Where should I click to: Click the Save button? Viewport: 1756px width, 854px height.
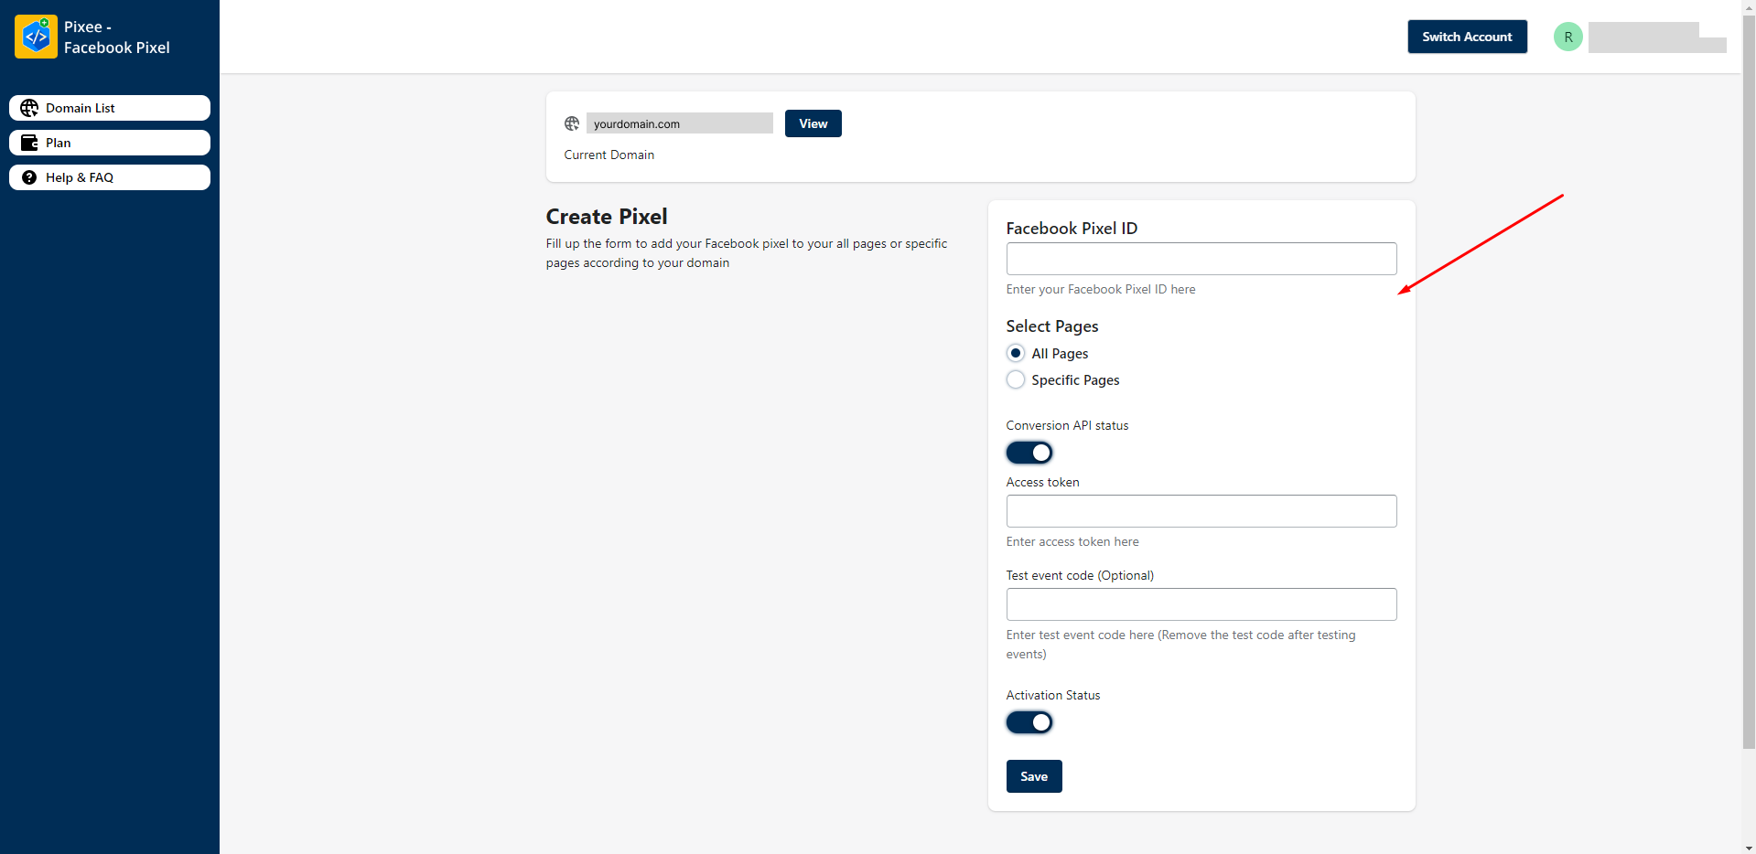[1034, 776]
